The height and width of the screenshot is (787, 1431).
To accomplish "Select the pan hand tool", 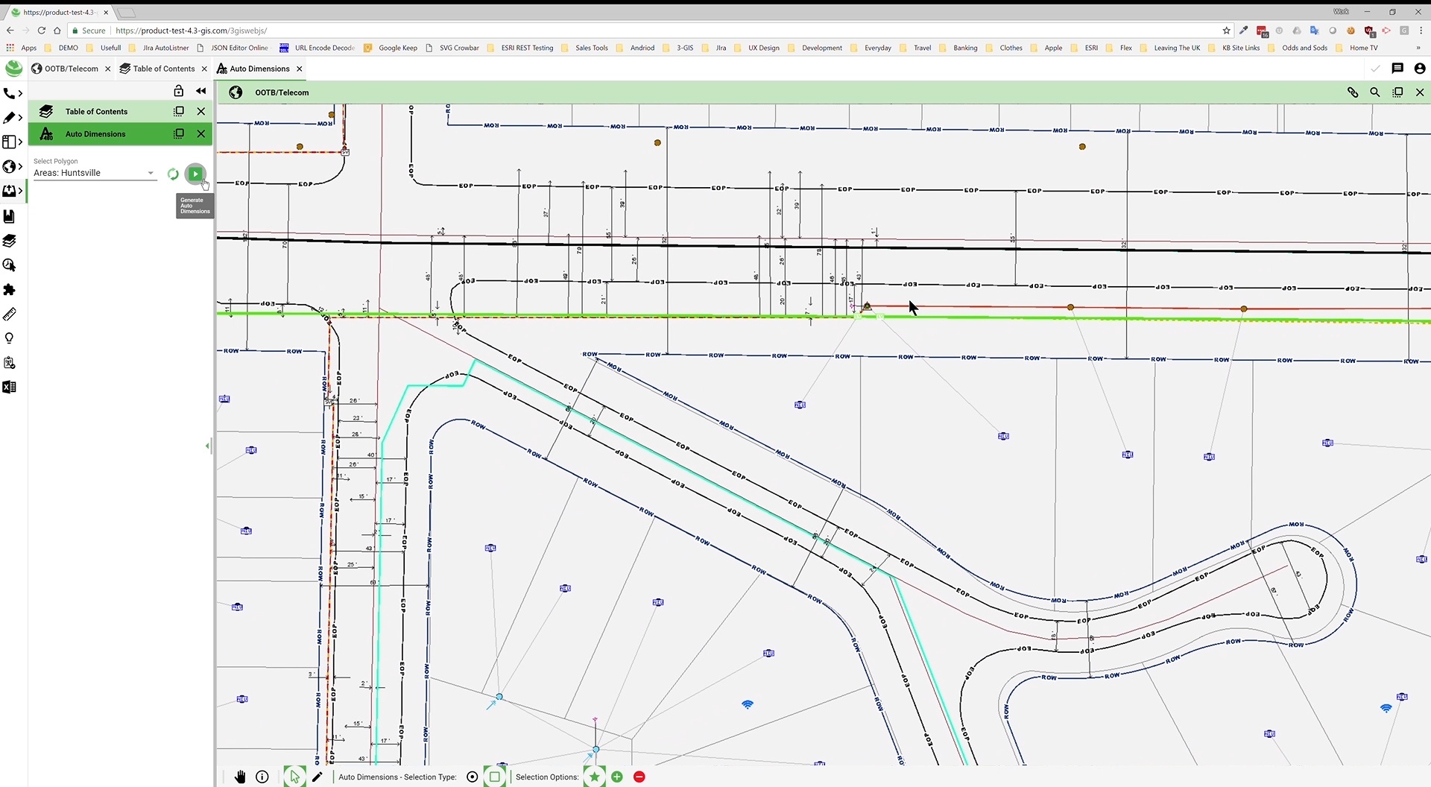I will (240, 777).
